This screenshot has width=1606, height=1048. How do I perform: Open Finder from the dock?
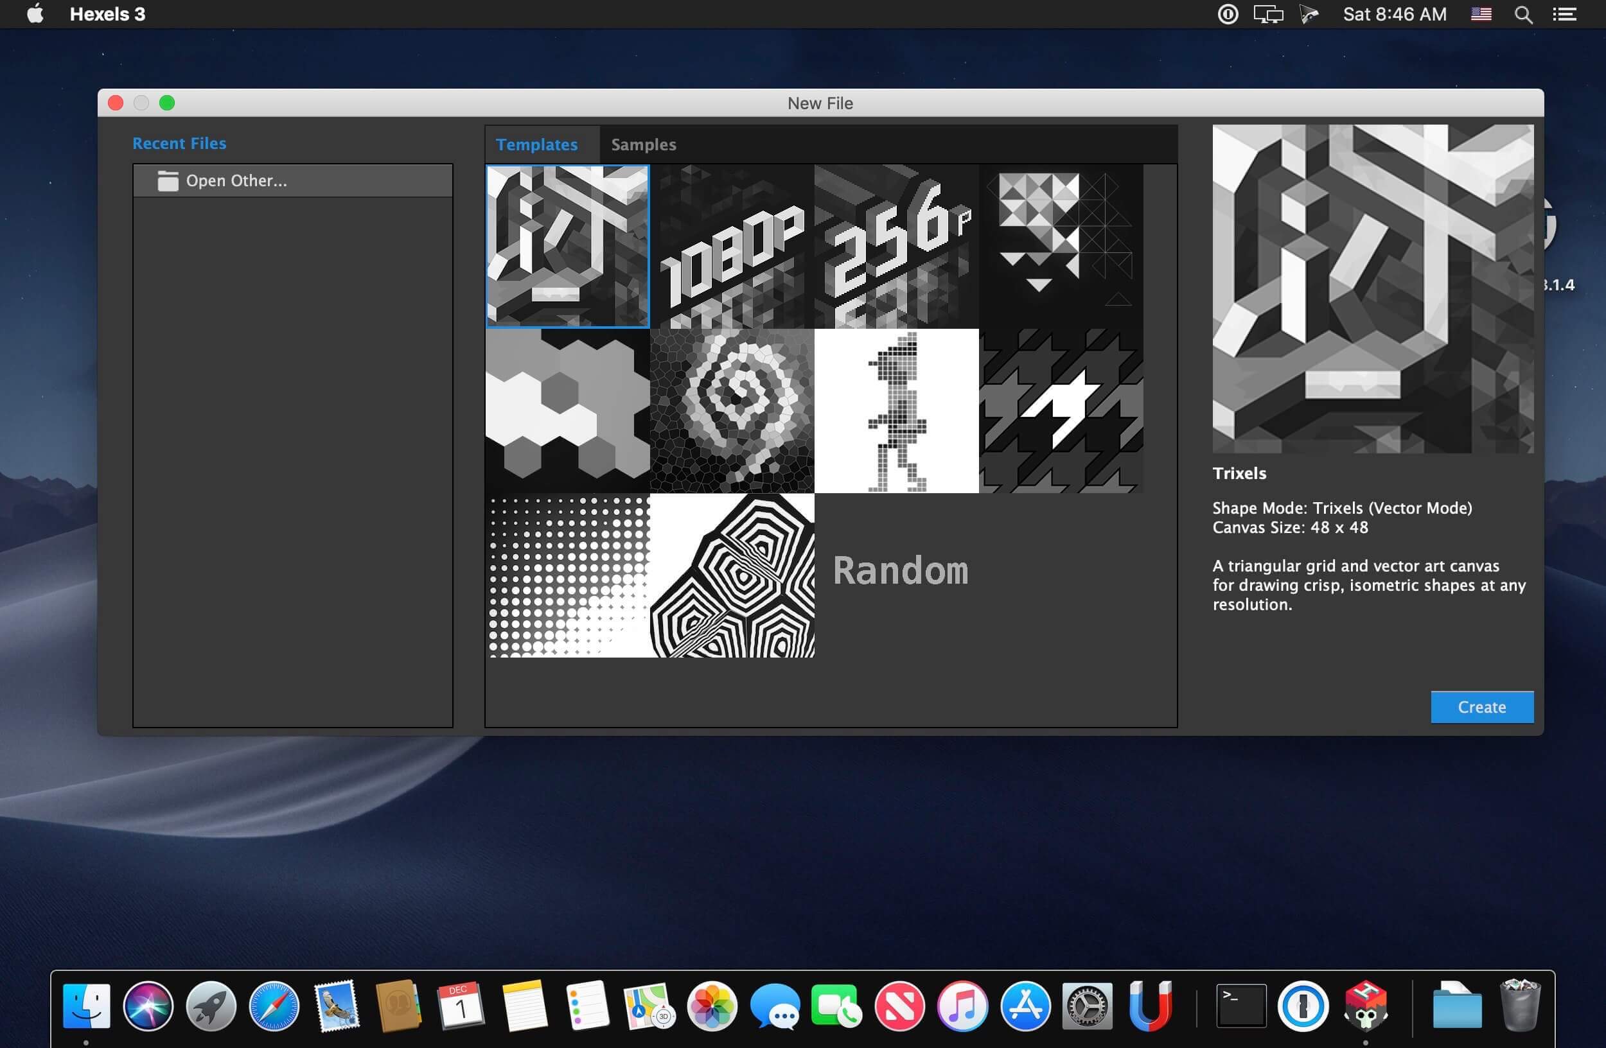86,1006
